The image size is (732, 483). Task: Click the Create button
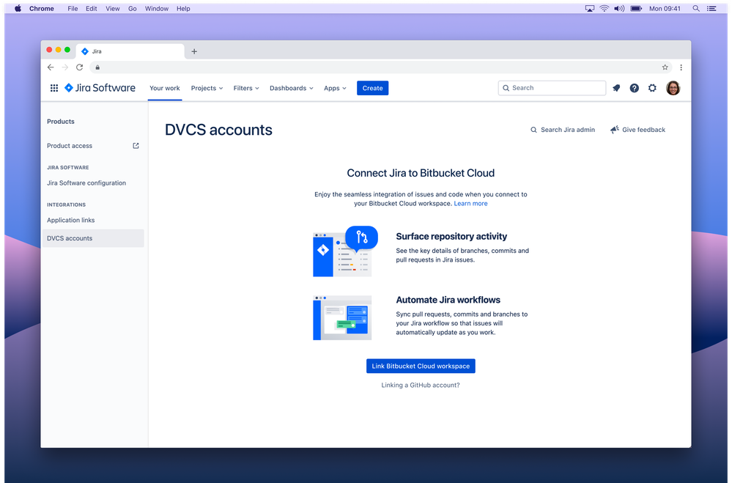(372, 88)
